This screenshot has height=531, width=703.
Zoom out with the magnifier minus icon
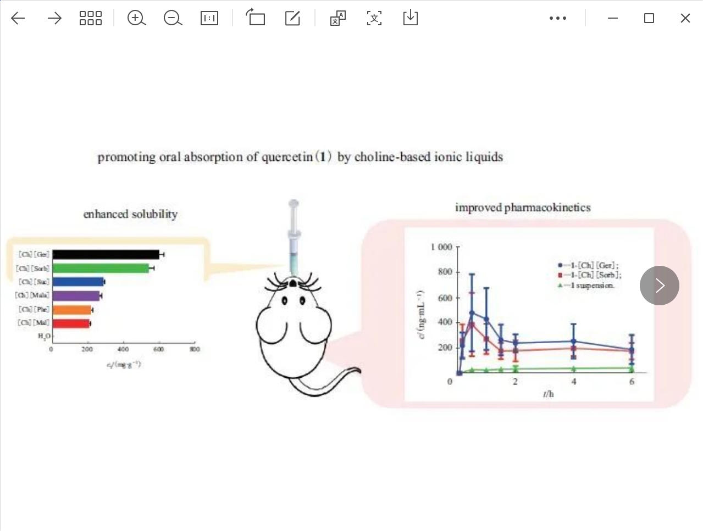[173, 18]
